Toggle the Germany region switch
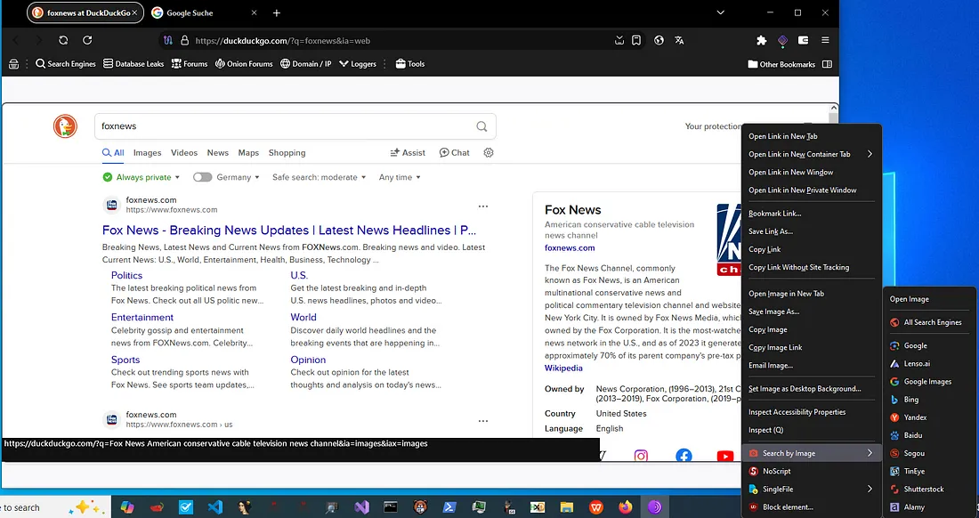 (x=202, y=177)
